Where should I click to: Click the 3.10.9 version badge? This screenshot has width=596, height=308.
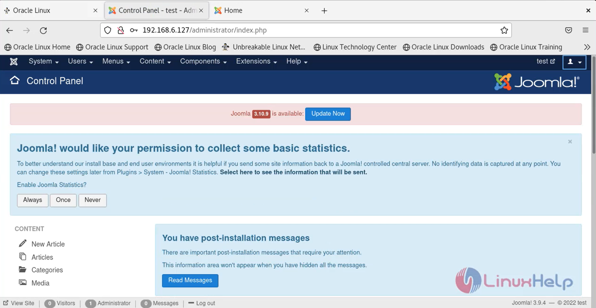pyautogui.click(x=261, y=114)
